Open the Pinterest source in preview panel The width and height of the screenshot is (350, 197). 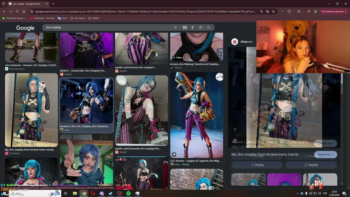point(242,42)
